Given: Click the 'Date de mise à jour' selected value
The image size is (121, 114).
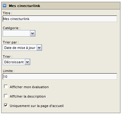Looking at the screenshot, I should 20,48.
